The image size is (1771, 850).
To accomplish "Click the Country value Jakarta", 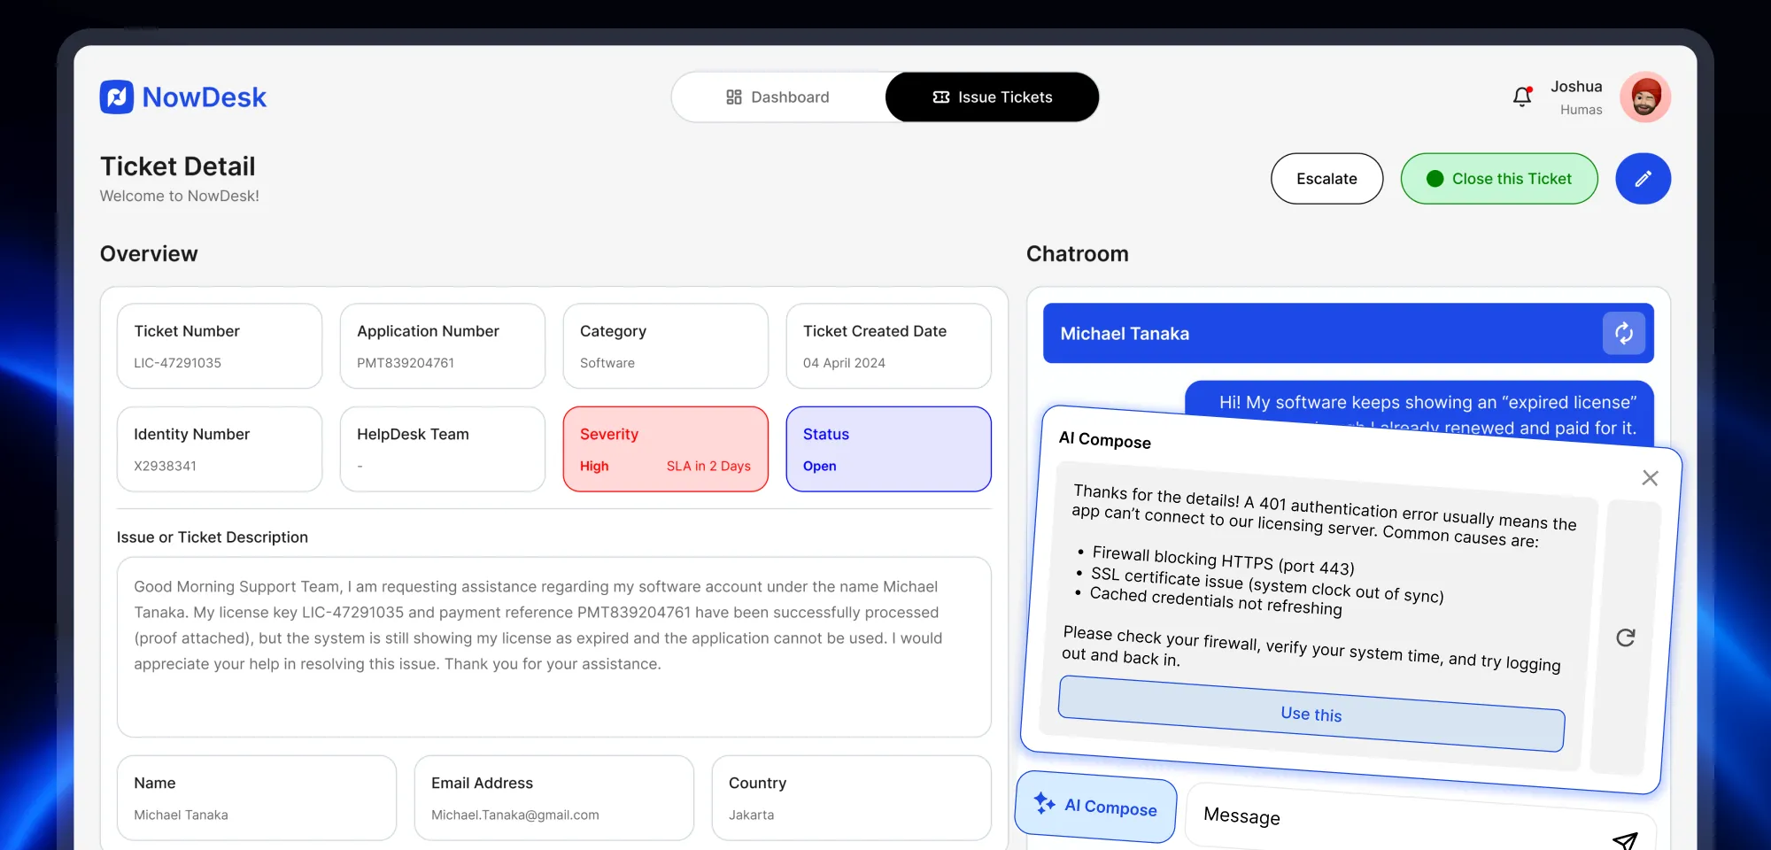I will [x=751, y=815].
